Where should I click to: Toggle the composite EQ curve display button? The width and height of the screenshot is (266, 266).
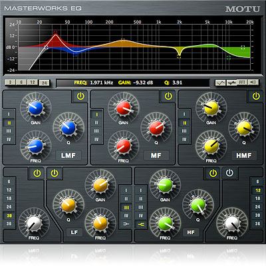[x=221, y=83]
